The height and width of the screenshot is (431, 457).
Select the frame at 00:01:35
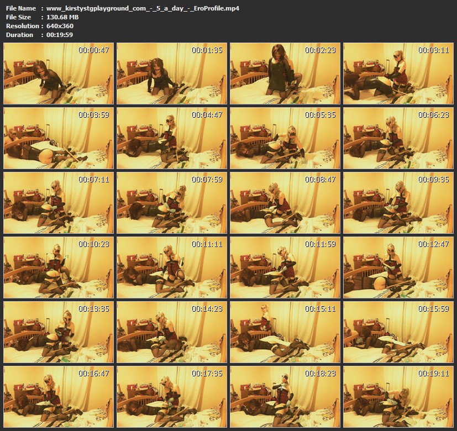tap(172, 74)
